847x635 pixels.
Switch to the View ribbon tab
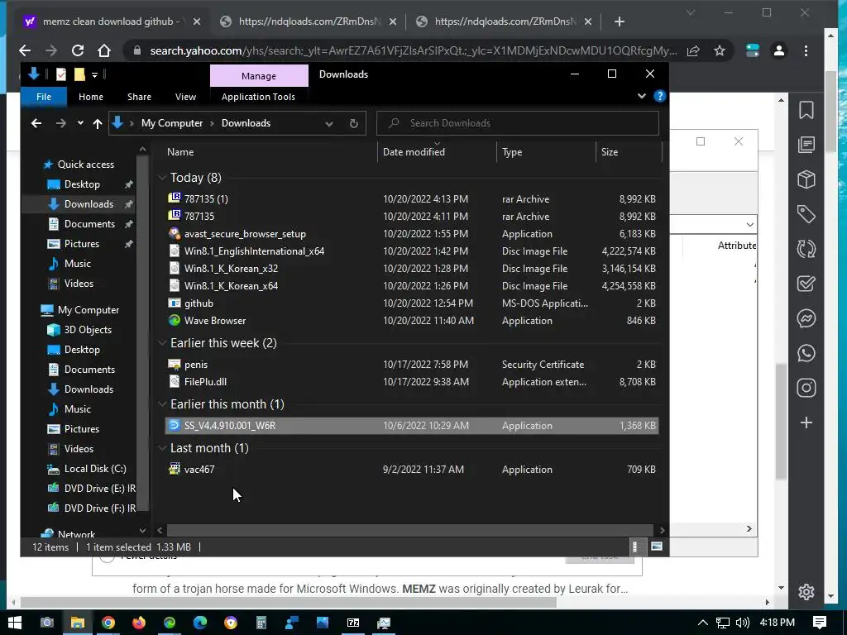[x=185, y=97]
